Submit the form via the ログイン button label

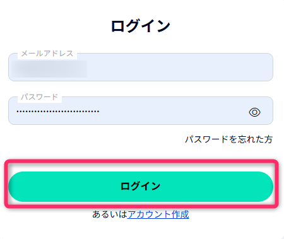click(141, 186)
